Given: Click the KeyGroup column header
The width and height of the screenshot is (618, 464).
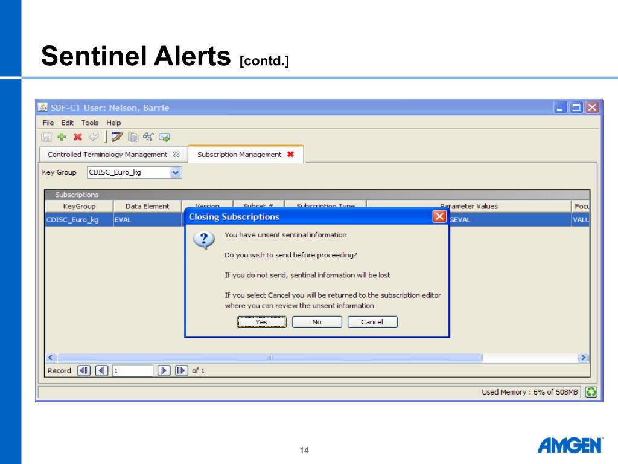Looking at the screenshot, I should [79, 206].
